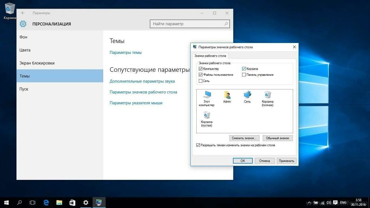Select the Этот компьютер icon in preview

coord(207,99)
